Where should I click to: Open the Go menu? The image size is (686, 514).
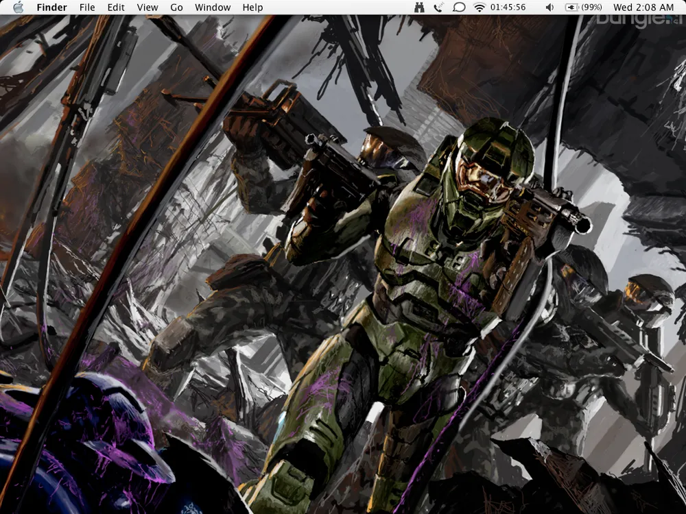tap(176, 8)
